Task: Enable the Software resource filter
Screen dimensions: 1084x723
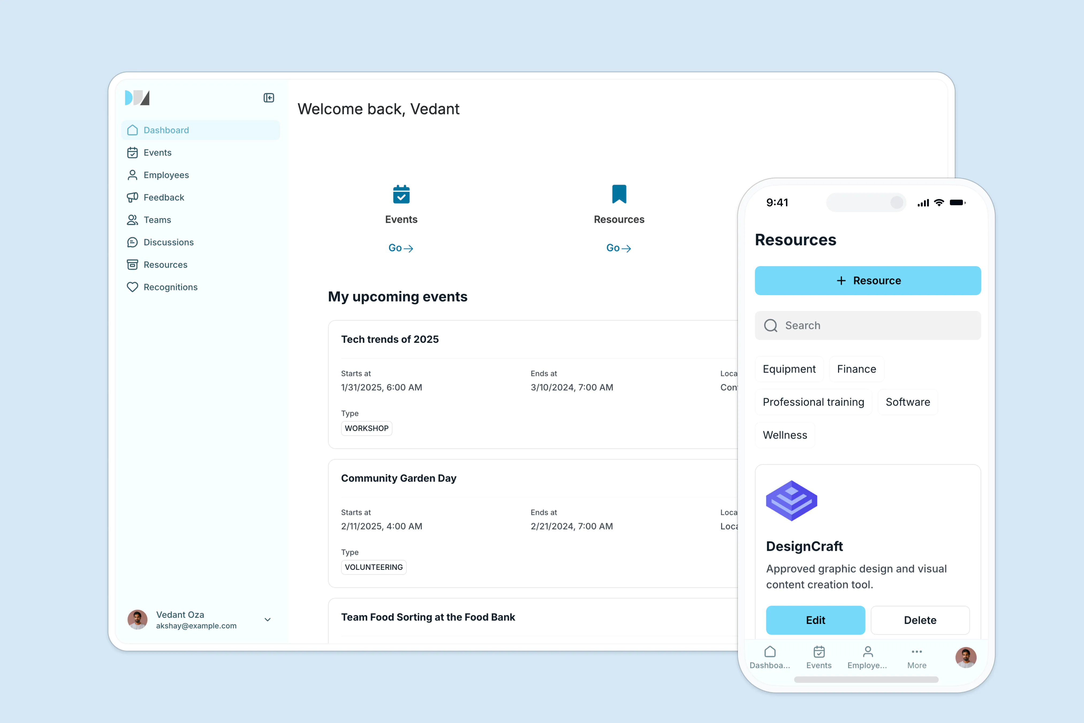Action: pos(907,402)
